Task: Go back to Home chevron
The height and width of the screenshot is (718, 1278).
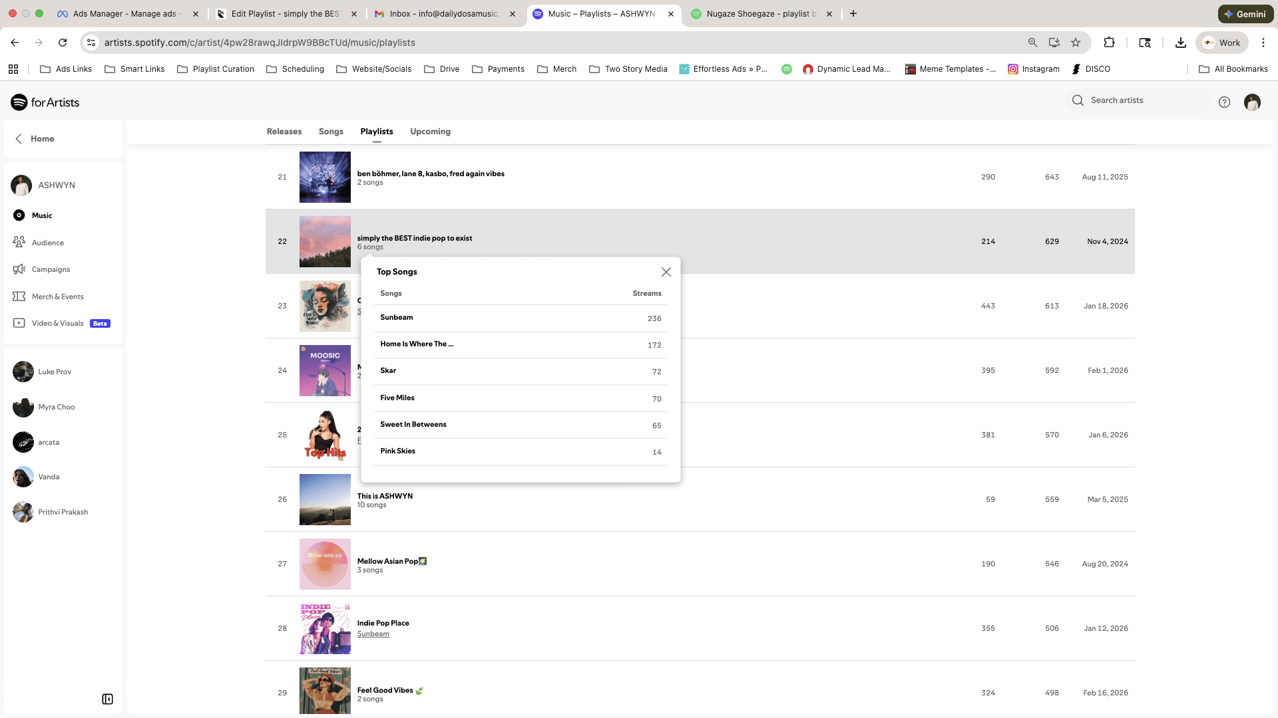Action: (19, 138)
